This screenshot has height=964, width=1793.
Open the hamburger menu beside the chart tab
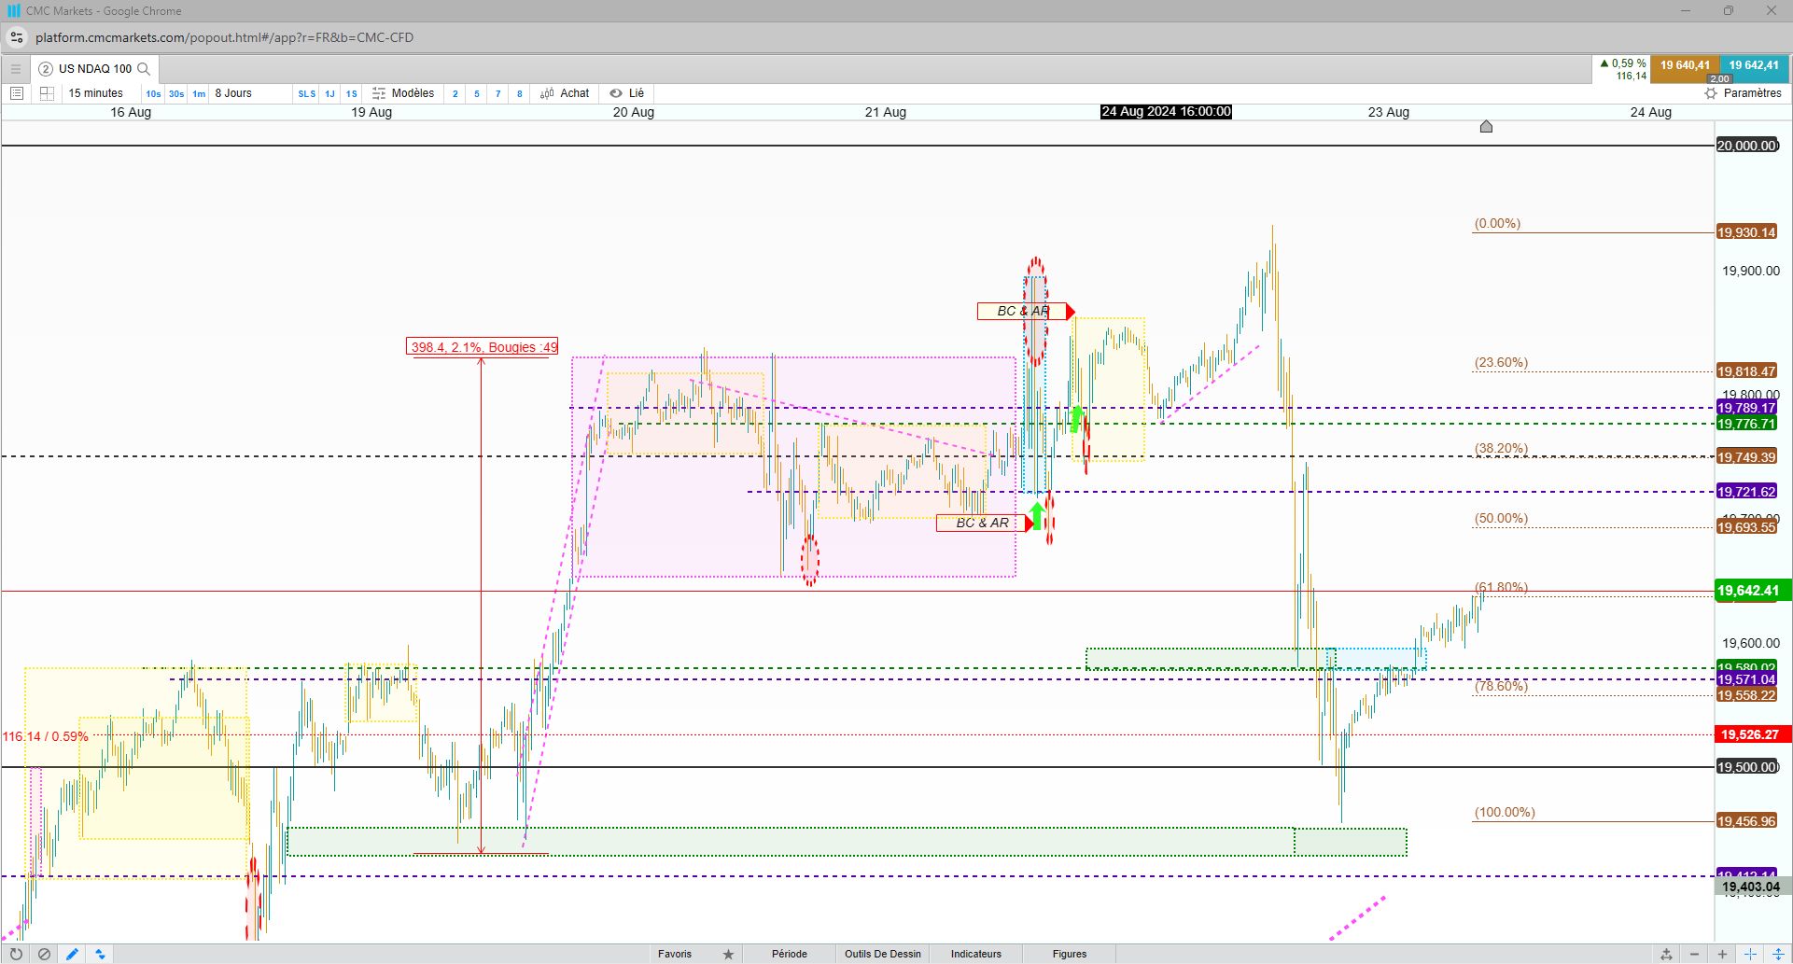coord(16,69)
